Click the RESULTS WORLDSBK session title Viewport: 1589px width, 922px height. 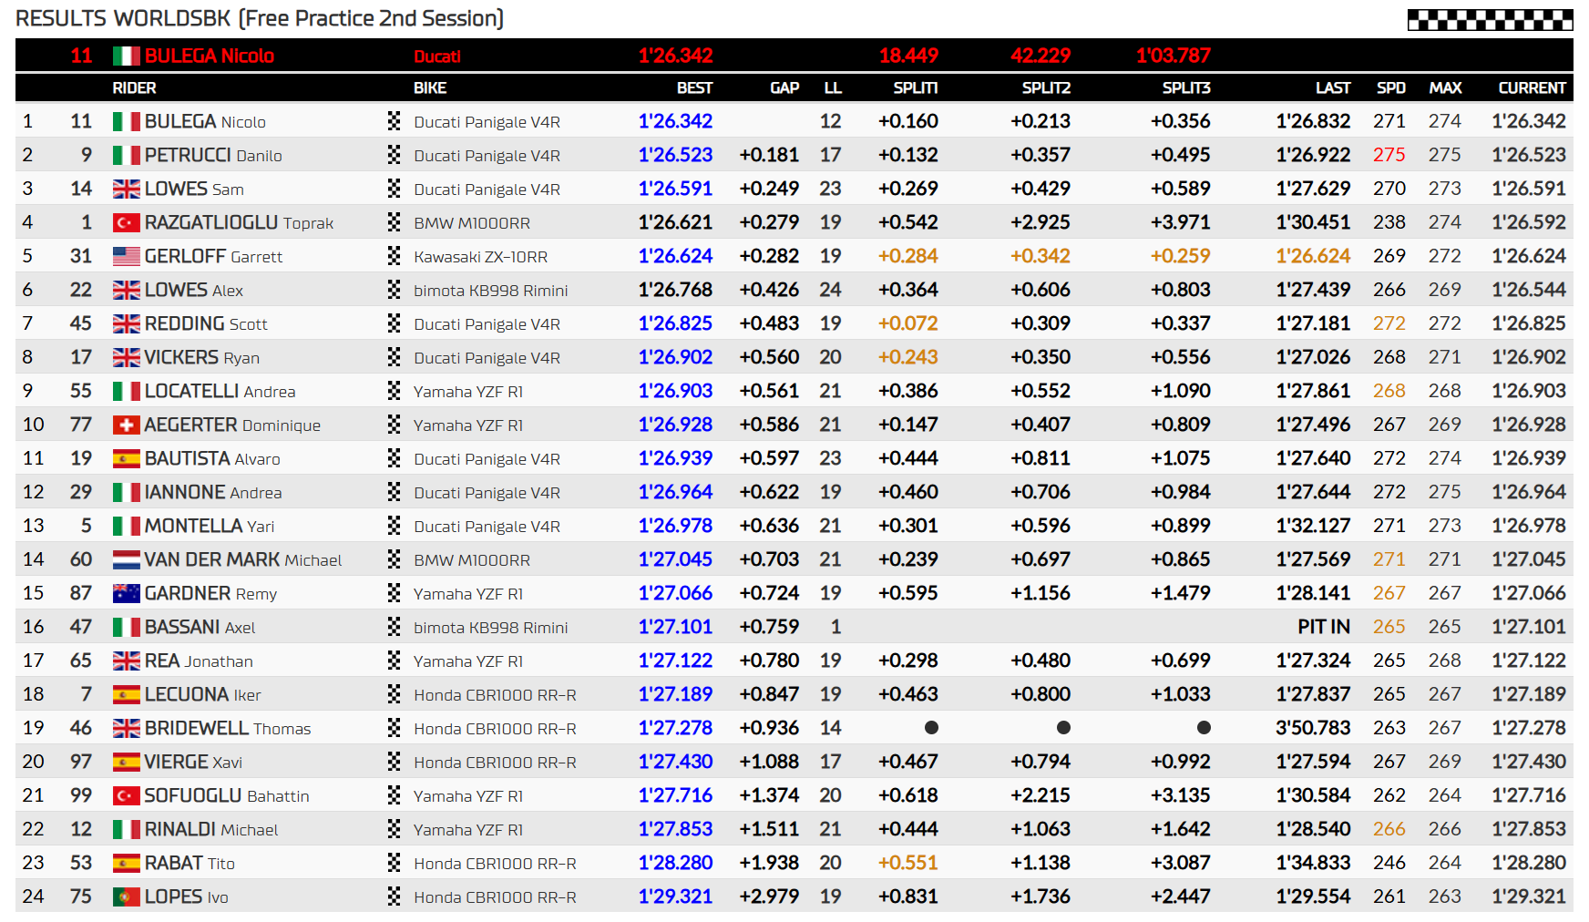[260, 18]
